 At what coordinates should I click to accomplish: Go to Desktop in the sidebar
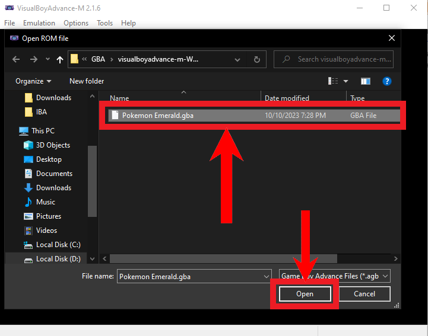point(43,159)
